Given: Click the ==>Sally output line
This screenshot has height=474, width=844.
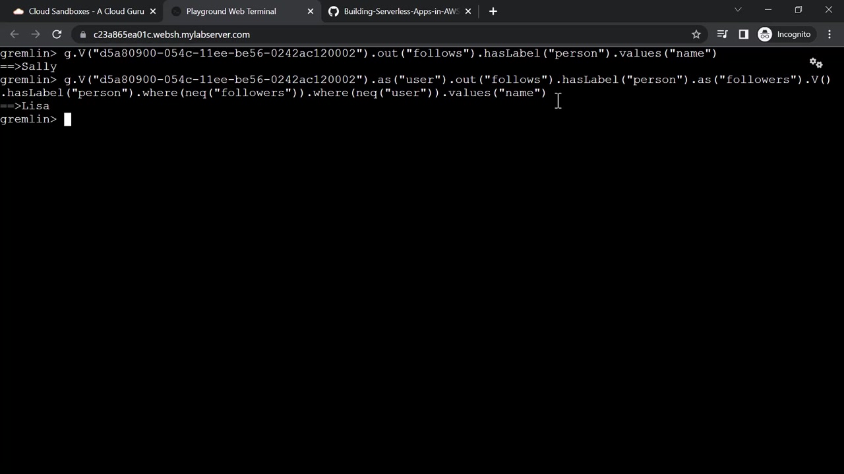Looking at the screenshot, I should 28,66.
